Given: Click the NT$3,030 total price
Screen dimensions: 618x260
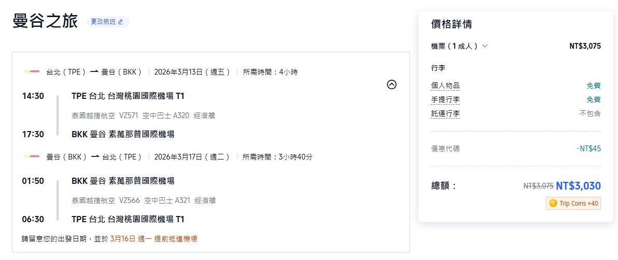Looking at the screenshot, I should [x=578, y=185].
